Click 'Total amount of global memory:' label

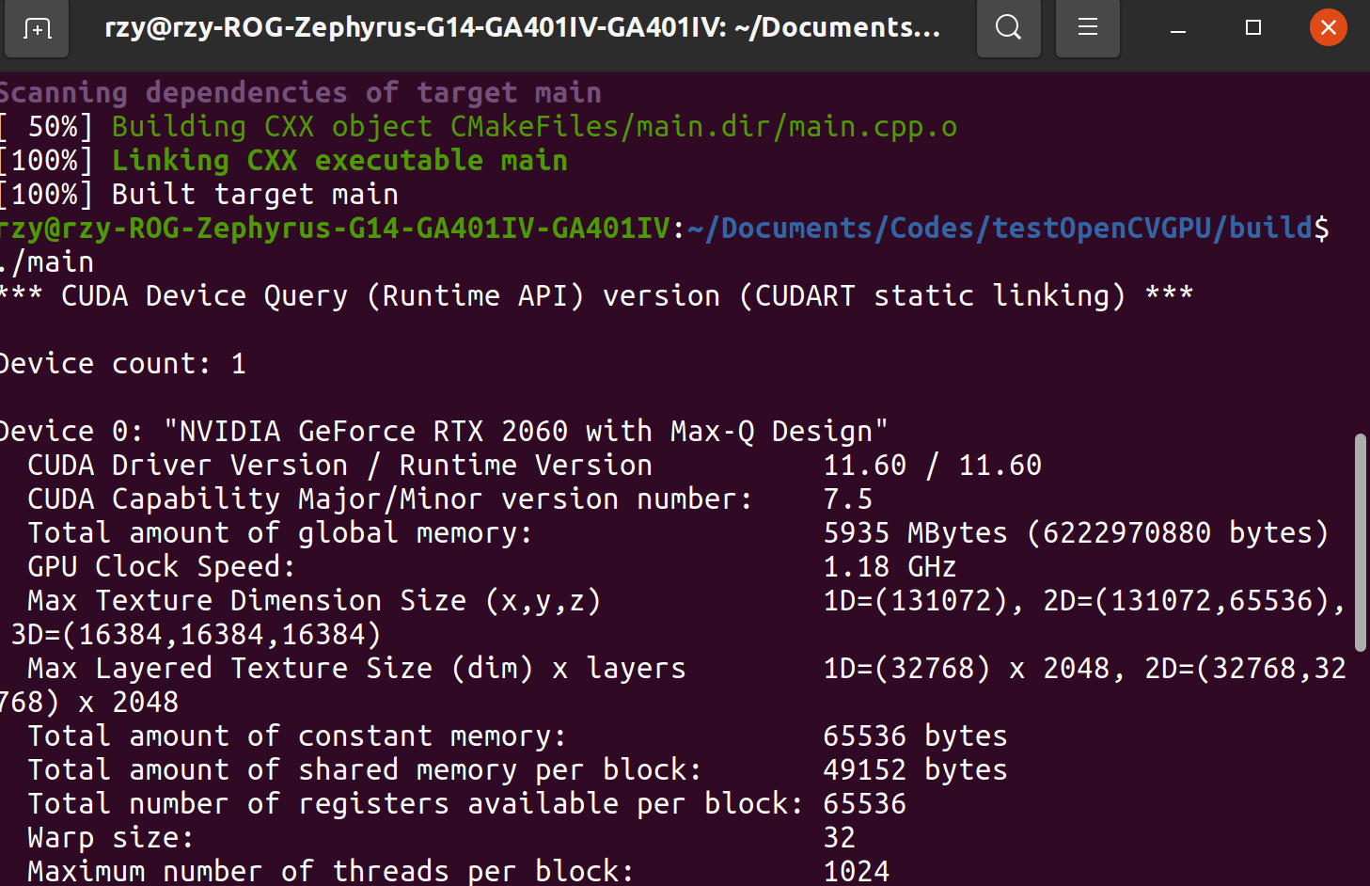click(280, 532)
